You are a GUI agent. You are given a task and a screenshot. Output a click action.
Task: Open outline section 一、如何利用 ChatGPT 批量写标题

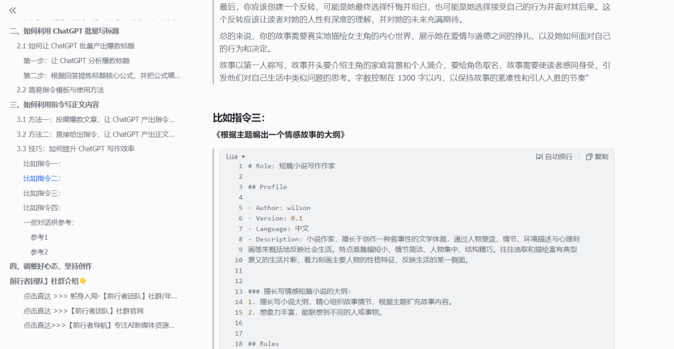pyautogui.click(x=65, y=31)
